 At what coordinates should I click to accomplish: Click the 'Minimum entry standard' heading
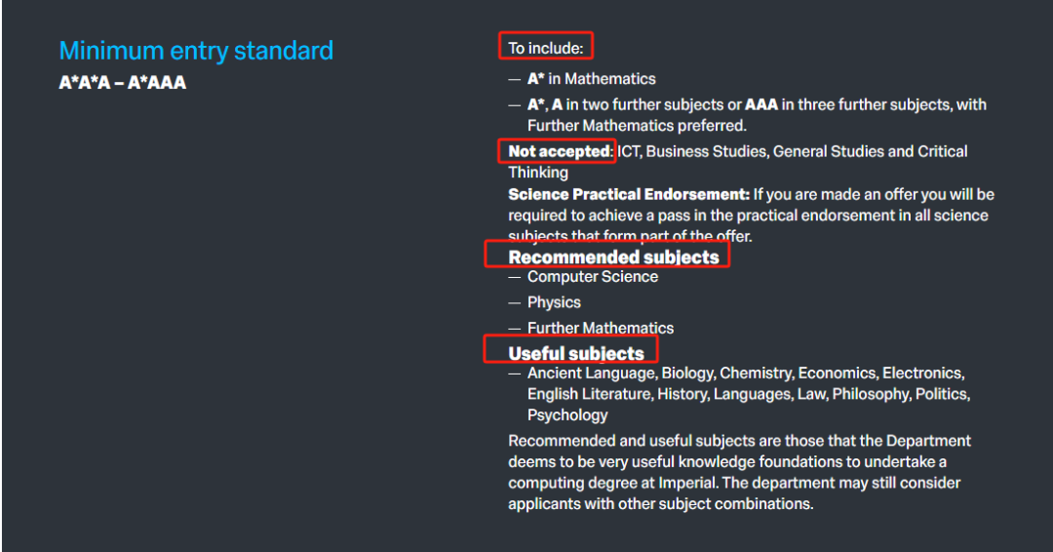[x=196, y=51]
